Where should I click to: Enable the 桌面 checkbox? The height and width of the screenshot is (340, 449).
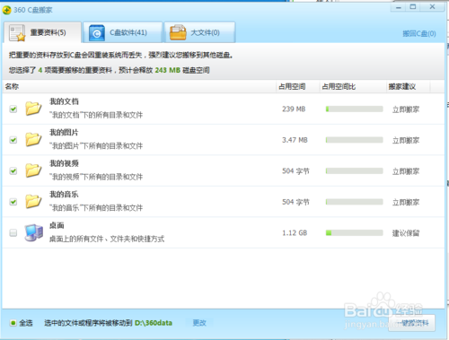point(13,232)
